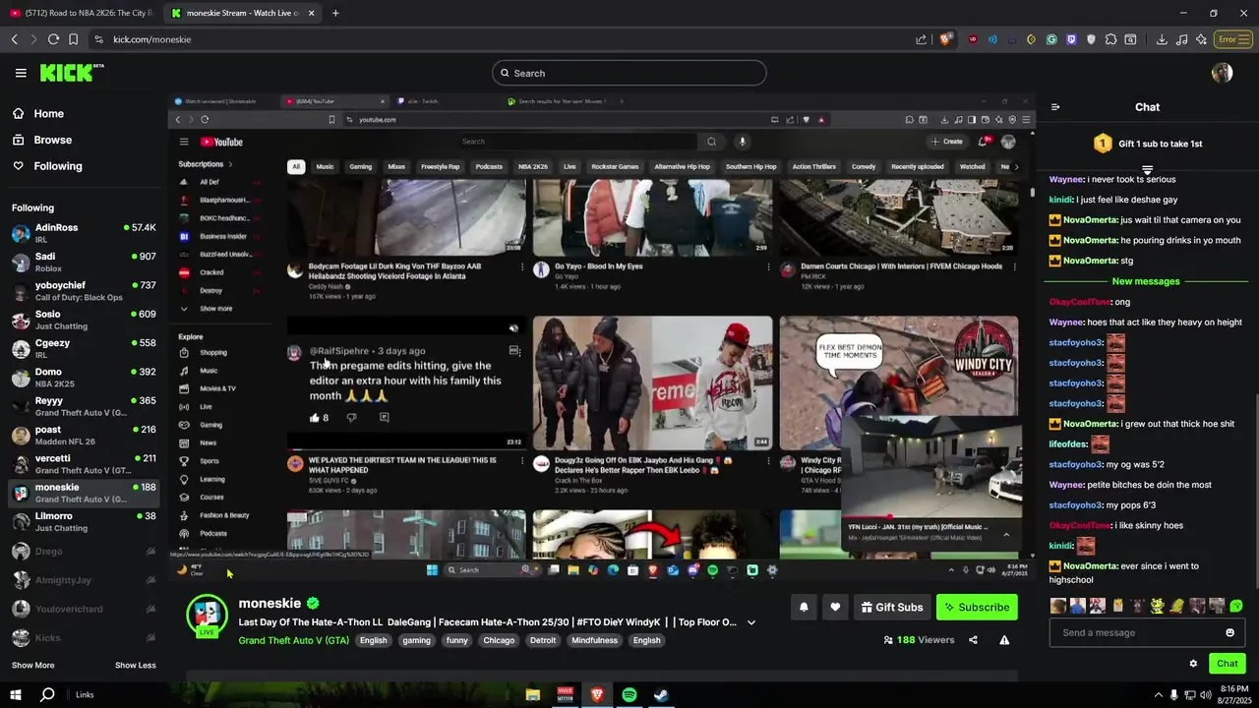Open your Kick profile avatar menu

pyautogui.click(x=1222, y=73)
